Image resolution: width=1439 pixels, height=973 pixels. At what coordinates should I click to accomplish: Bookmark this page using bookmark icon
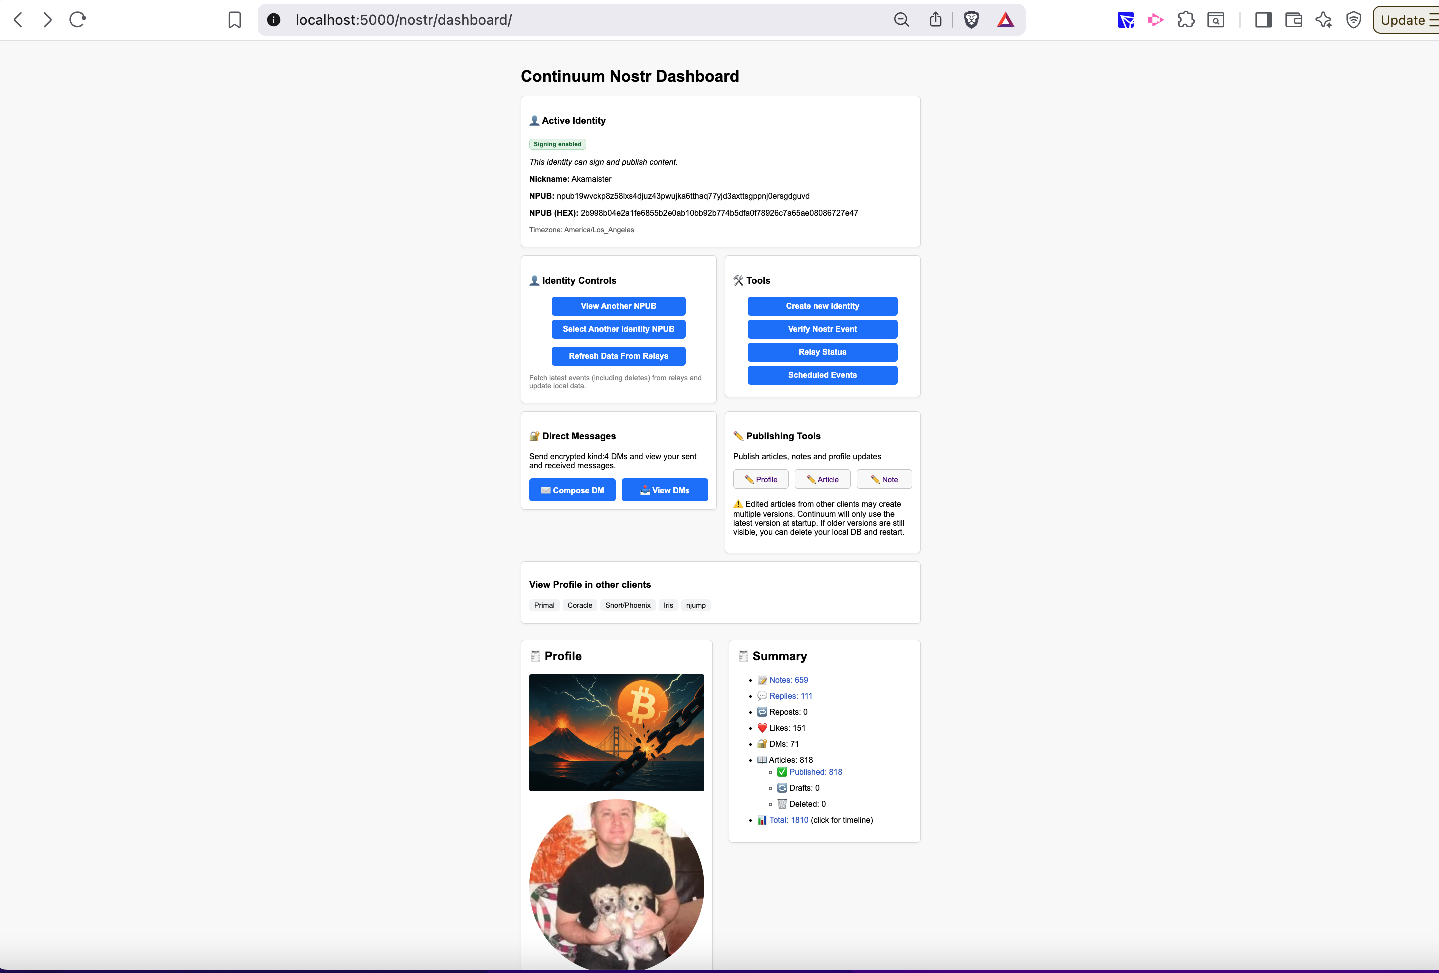[234, 20]
